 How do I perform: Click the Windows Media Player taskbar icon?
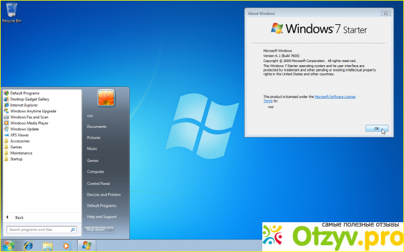pyautogui.click(x=67, y=246)
